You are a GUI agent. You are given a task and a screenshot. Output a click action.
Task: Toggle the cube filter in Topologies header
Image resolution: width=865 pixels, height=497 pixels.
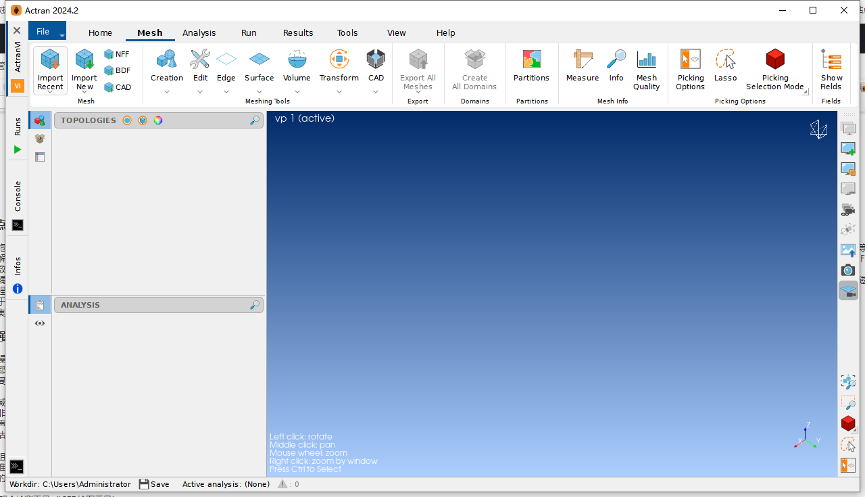pyautogui.click(x=143, y=120)
